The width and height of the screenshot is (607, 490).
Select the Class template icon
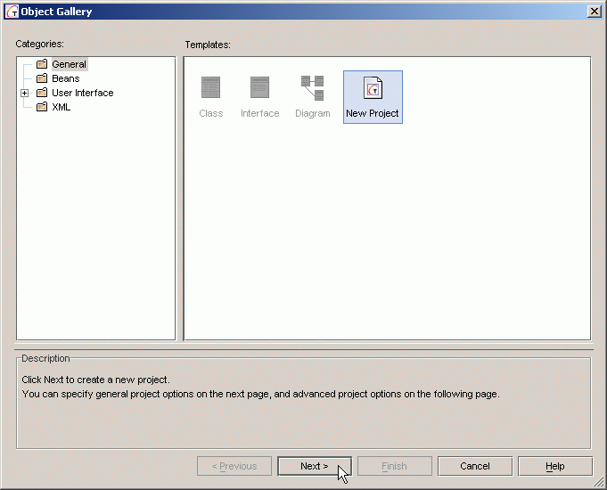[x=210, y=87]
